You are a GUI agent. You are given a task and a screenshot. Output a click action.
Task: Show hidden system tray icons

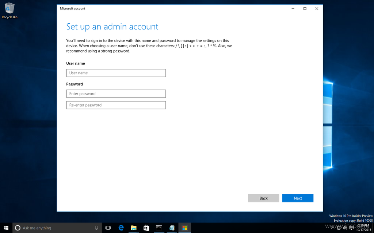click(333, 228)
